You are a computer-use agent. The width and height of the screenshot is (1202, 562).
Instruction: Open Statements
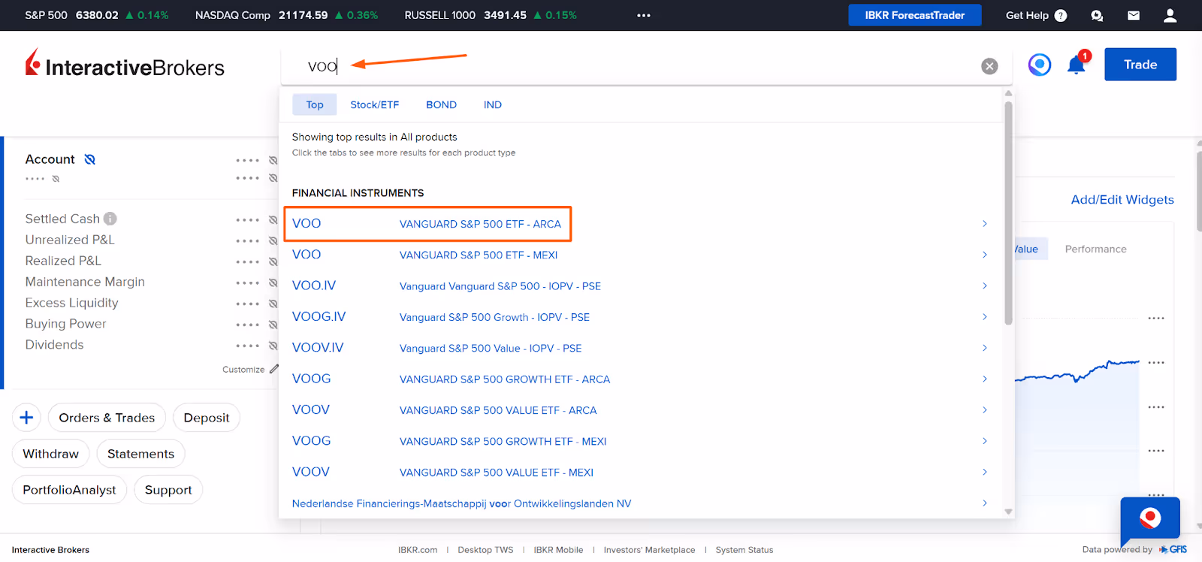[140, 454]
